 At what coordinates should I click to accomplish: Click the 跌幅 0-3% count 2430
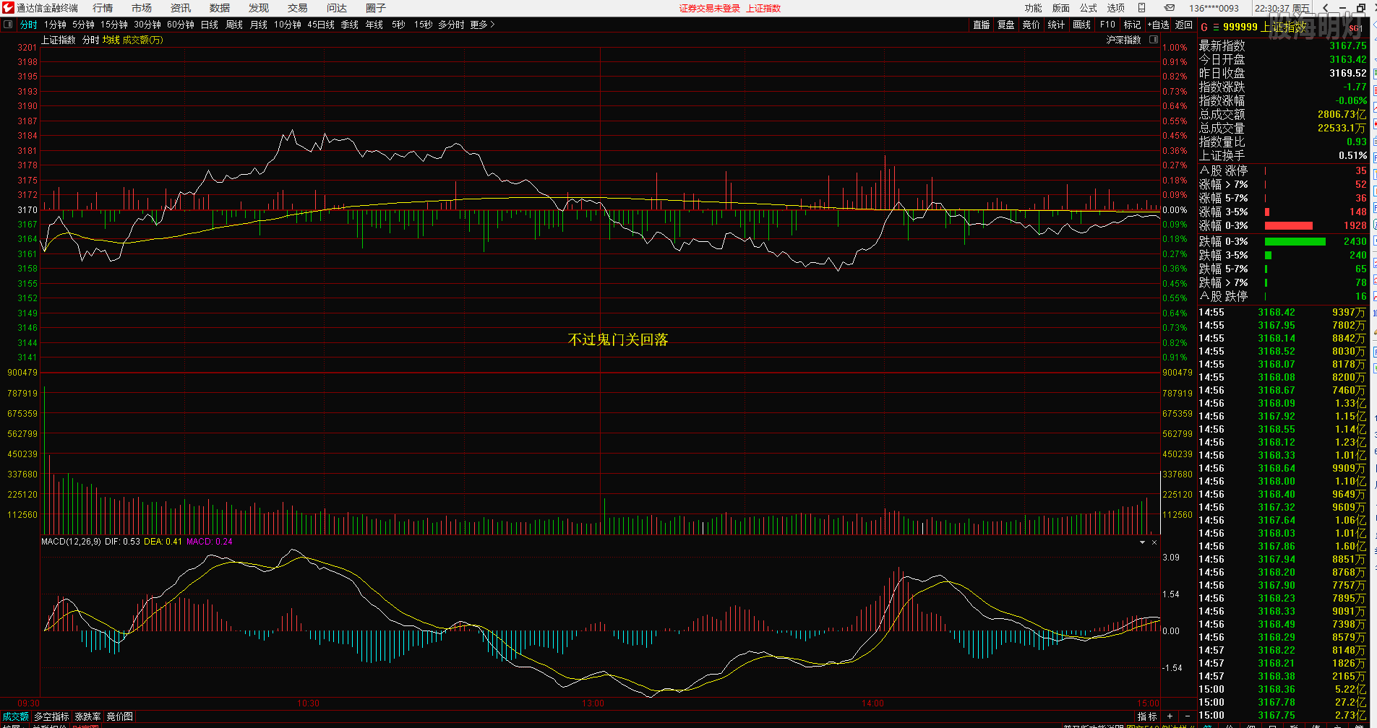click(1355, 241)
